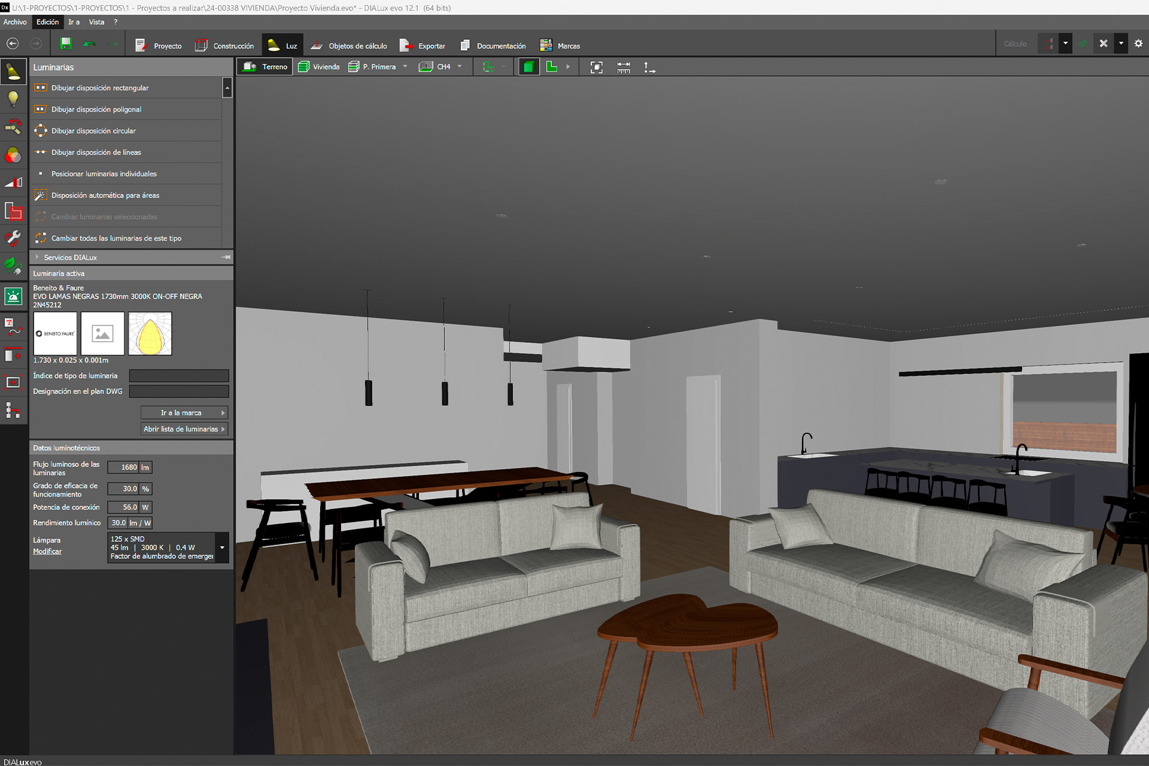Image resolution: width=1149 pixels, height=766 pixels.
Task: Select the Construcción toolbar tab
Action: [x=224, y=44]
